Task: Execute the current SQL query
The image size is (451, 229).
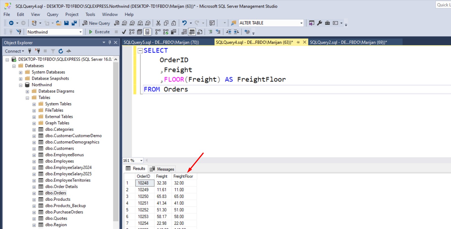Action: (x=99, y=32)
